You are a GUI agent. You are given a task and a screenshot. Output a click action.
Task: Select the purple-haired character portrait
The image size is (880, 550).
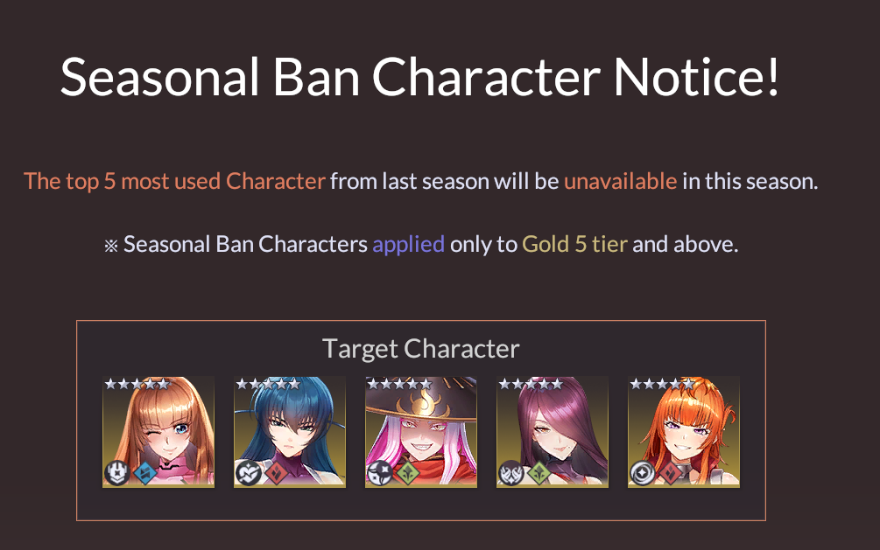tap(553, 432)
